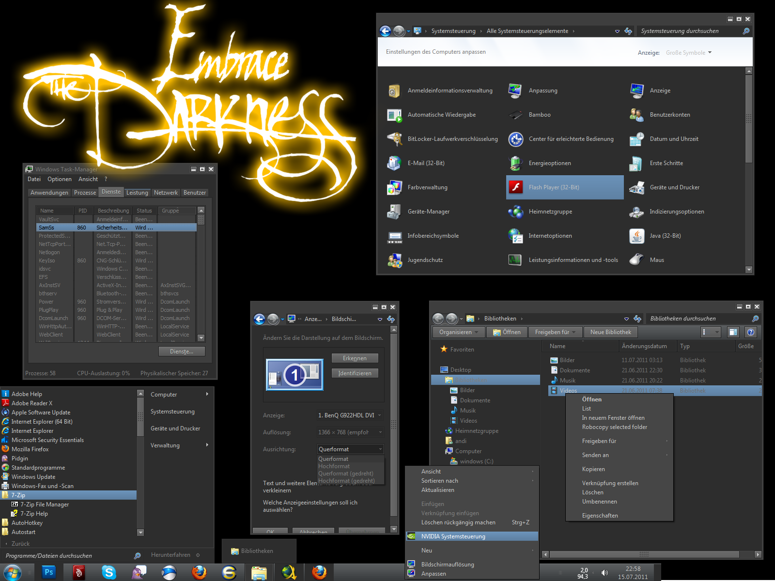Viewport: 775px width, 581px height.
Task: Open Skype from the taskbar
Action: click(x=108, y=572)
